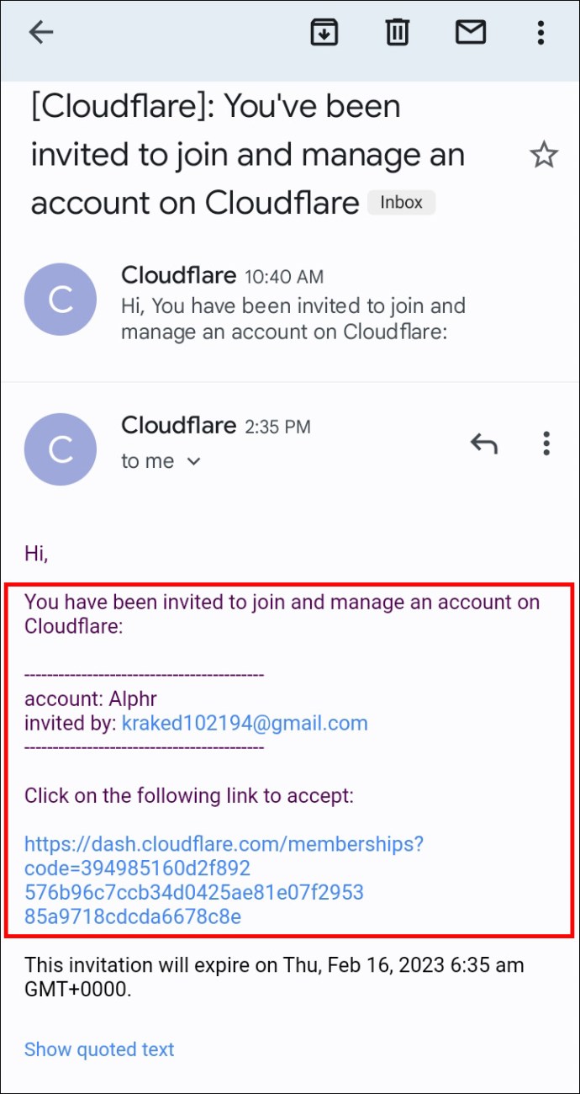Show quoted text in the message
This screenshot has height=1094, width=580.
click(x=99, y=1049)
